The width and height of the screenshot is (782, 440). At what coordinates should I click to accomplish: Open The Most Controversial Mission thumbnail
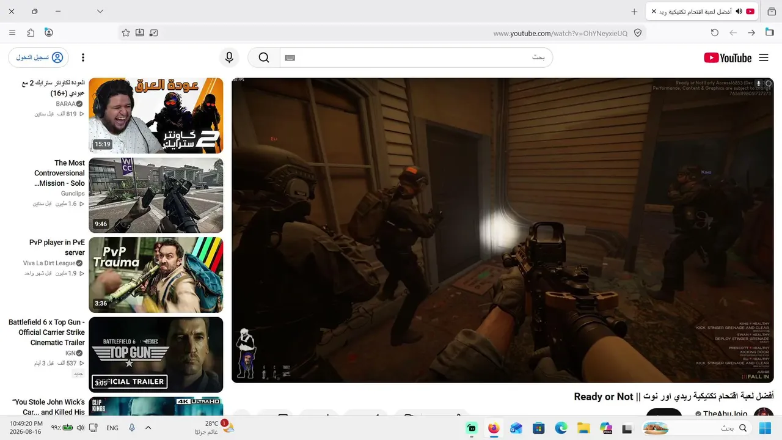(156, 196)
